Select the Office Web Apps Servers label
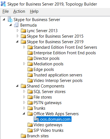Viewport: 110px width, 139px height. [56, 114]
